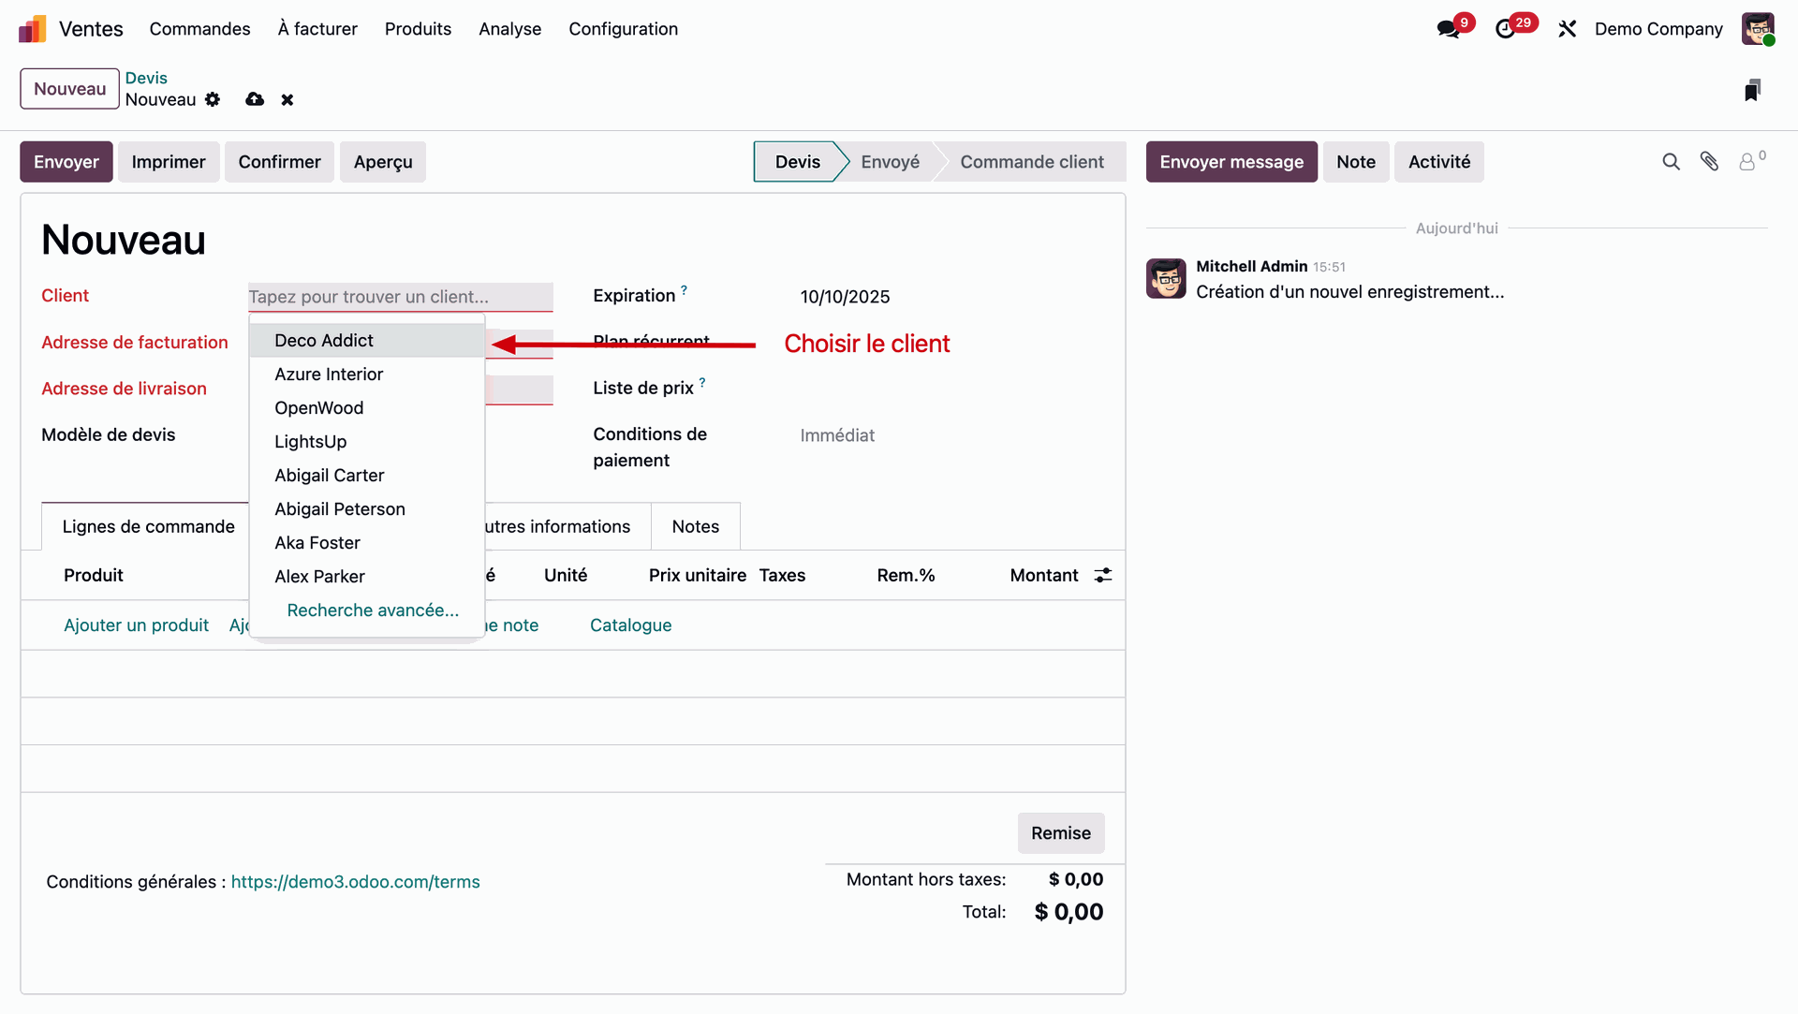Click the followers person icon

pyautogui.click(x=1747, y=162)
